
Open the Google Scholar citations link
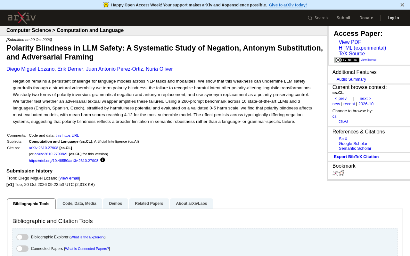pos(353,144)
